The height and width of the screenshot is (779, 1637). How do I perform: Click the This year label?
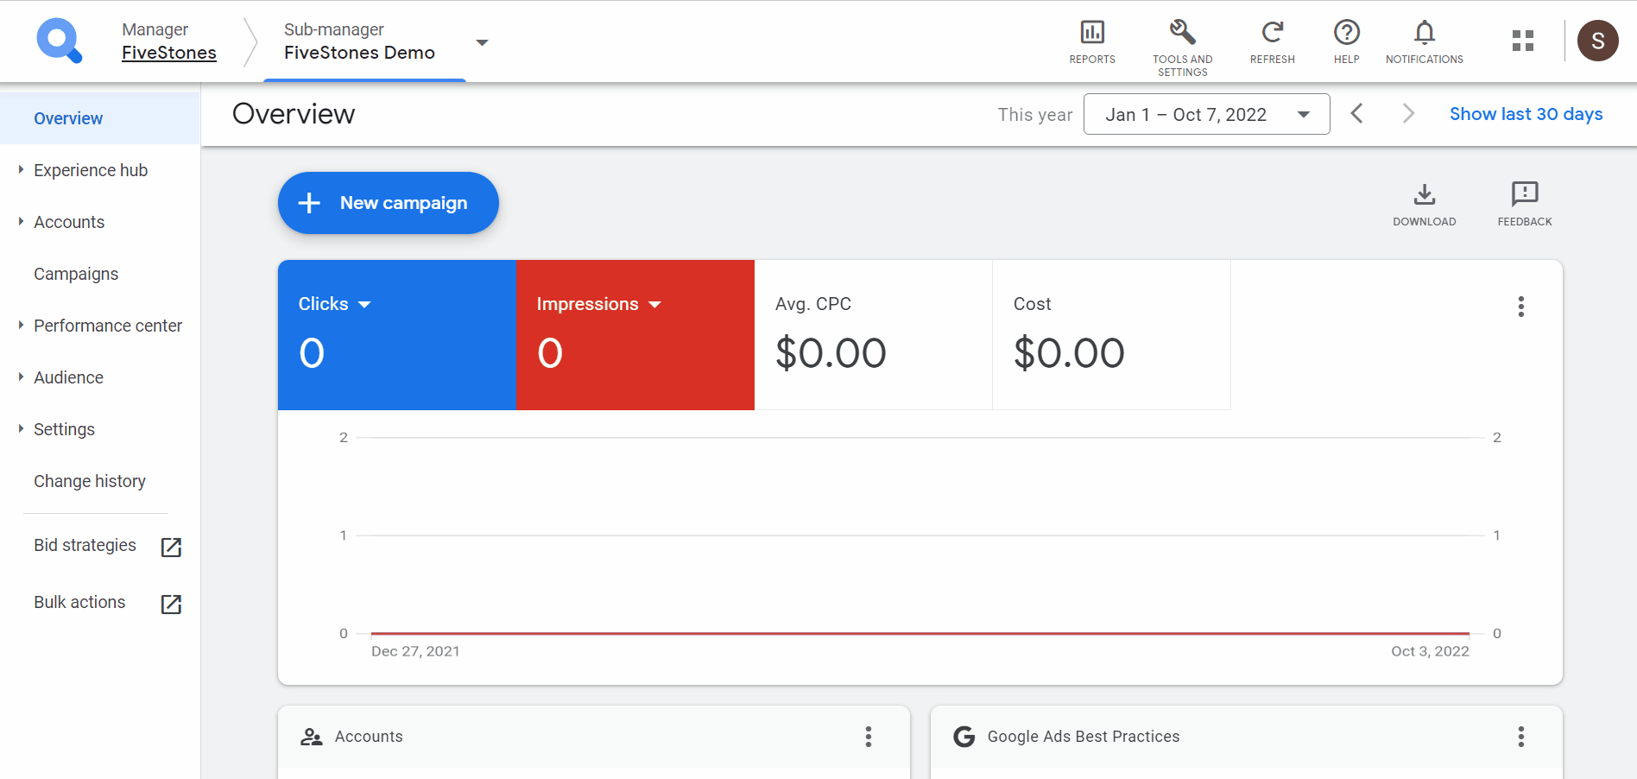point(1035,115)
